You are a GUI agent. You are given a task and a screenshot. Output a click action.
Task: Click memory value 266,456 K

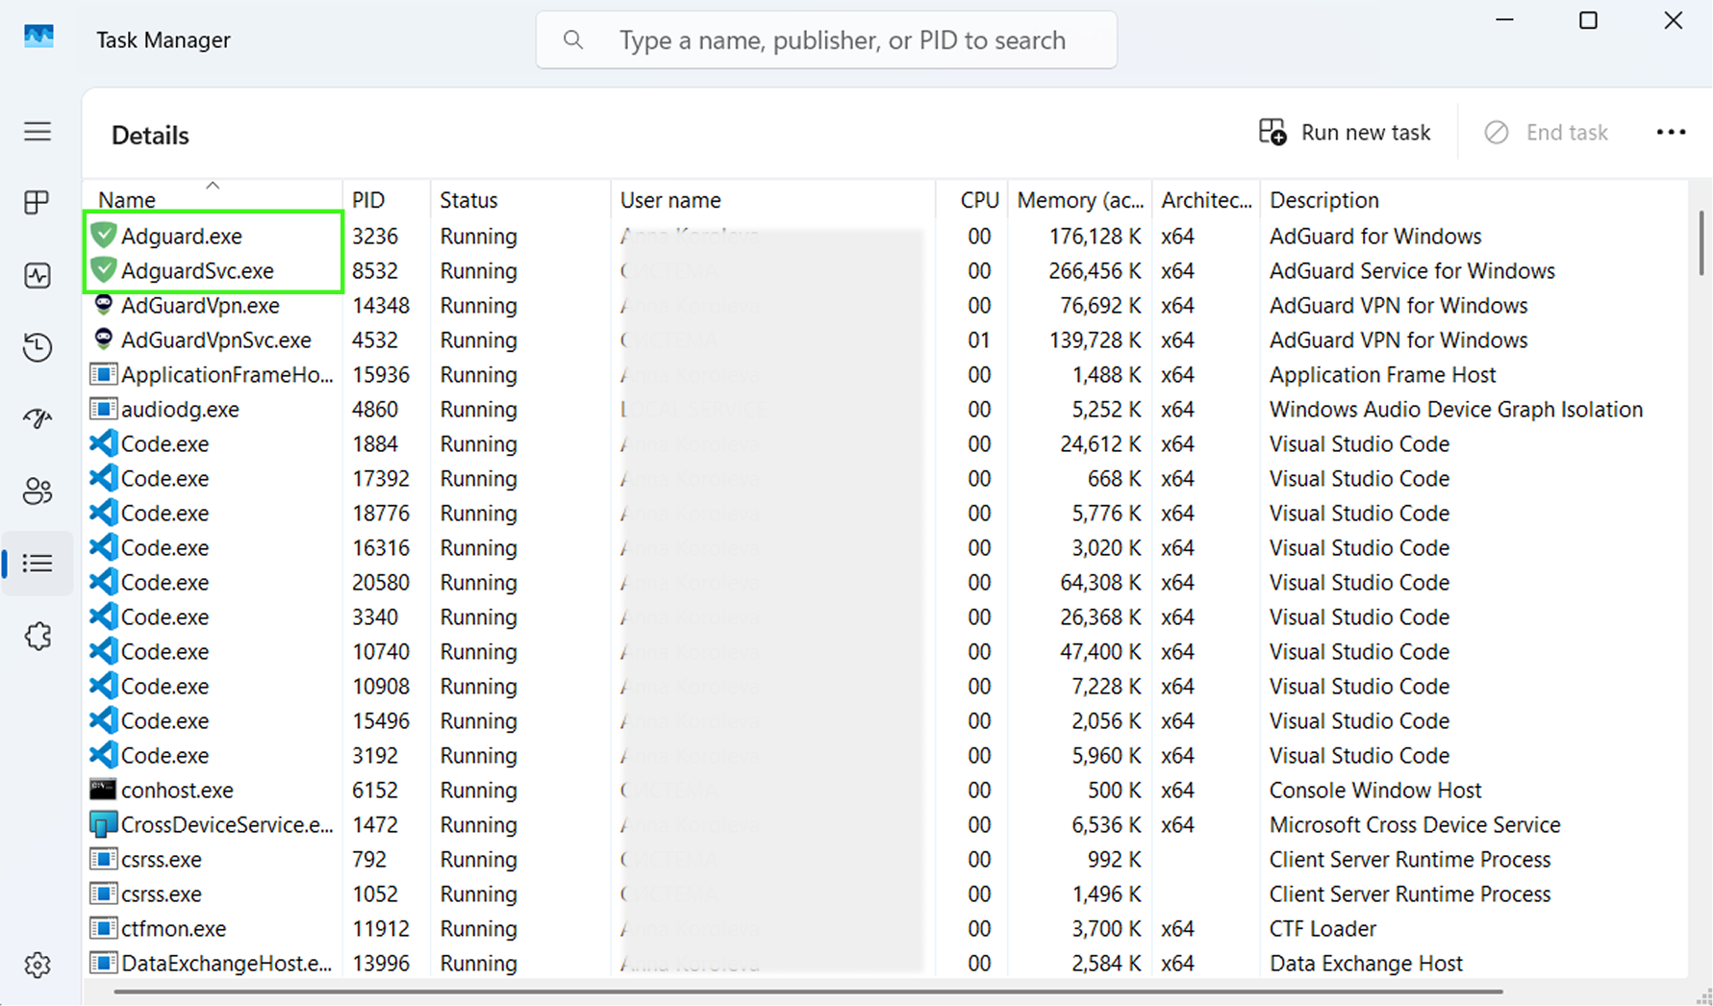point(1095,271)
